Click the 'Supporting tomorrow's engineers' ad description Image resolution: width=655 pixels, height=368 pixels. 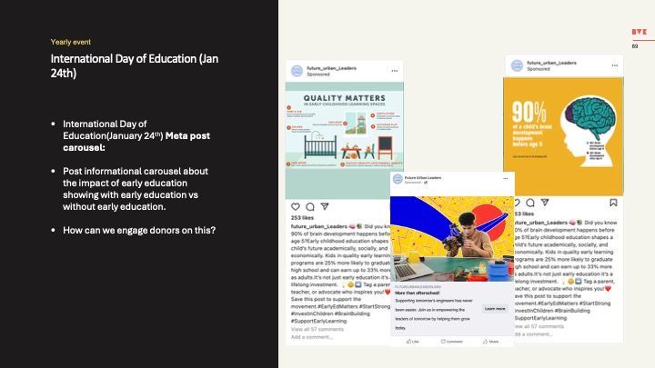click(434, 314)
